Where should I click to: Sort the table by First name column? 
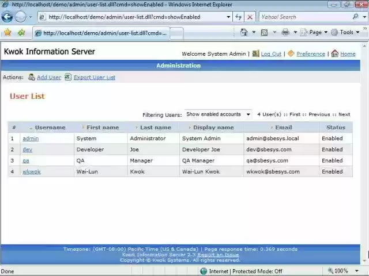[x=103, y=128]
